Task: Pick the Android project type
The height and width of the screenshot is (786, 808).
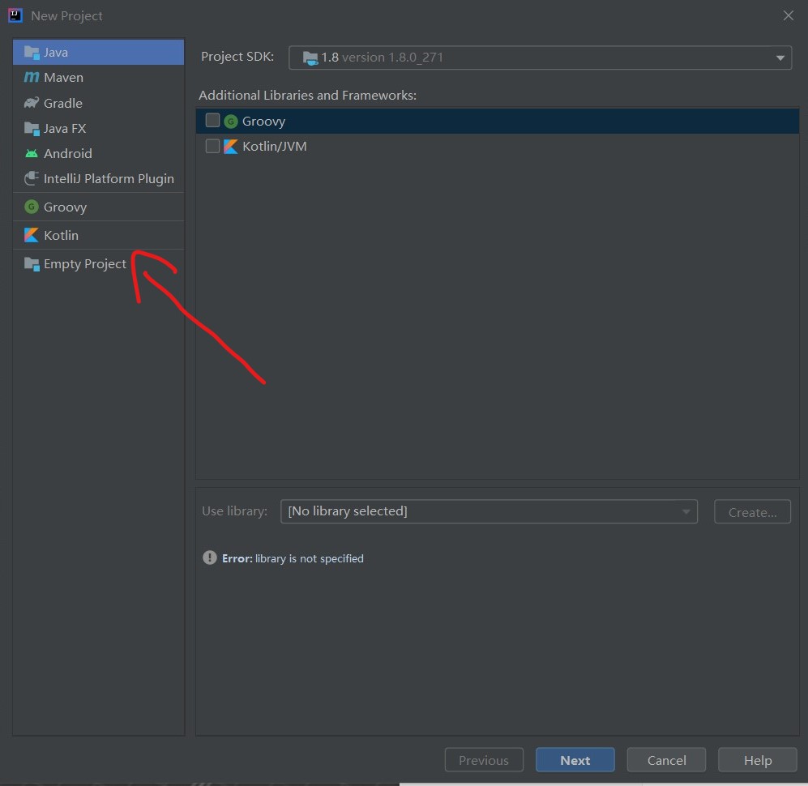Action: [98, 153]
